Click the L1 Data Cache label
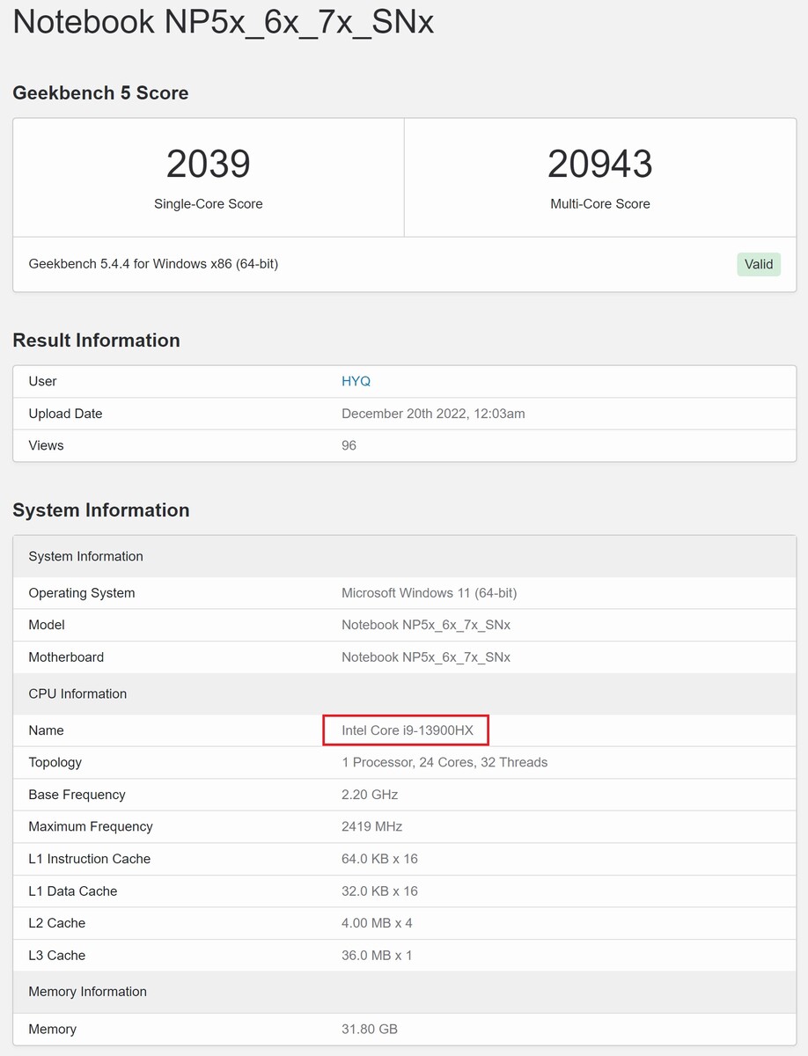 click(x=72, y=891)
